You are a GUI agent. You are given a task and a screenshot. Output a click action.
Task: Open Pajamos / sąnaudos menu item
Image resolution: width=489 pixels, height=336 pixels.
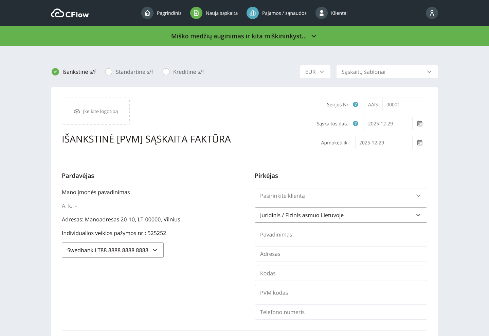(284, 13)
